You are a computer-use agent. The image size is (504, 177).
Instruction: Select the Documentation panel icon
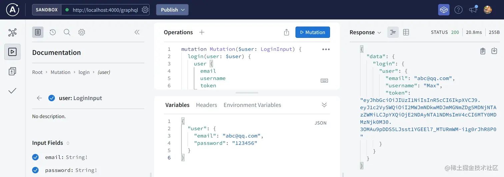coord(38,32)
